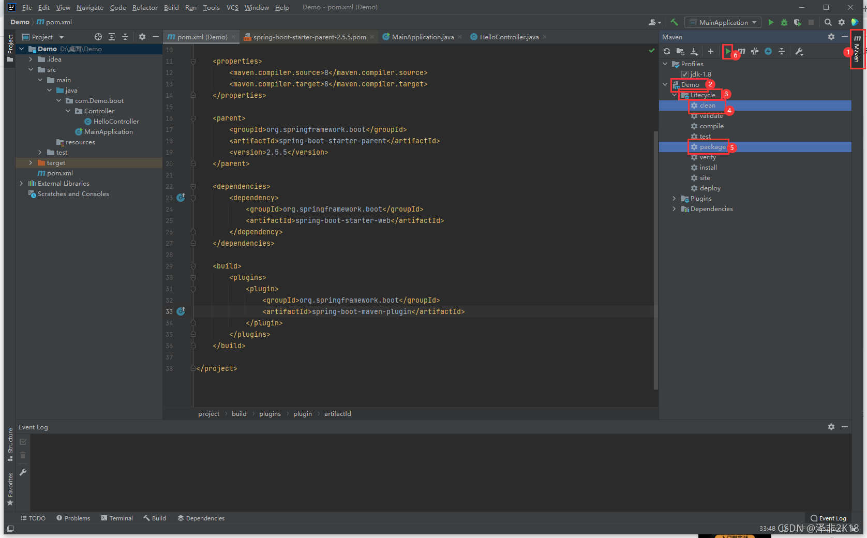Expand all in Project panel
The height and width of the screenshot is (538, 867).
112,37
